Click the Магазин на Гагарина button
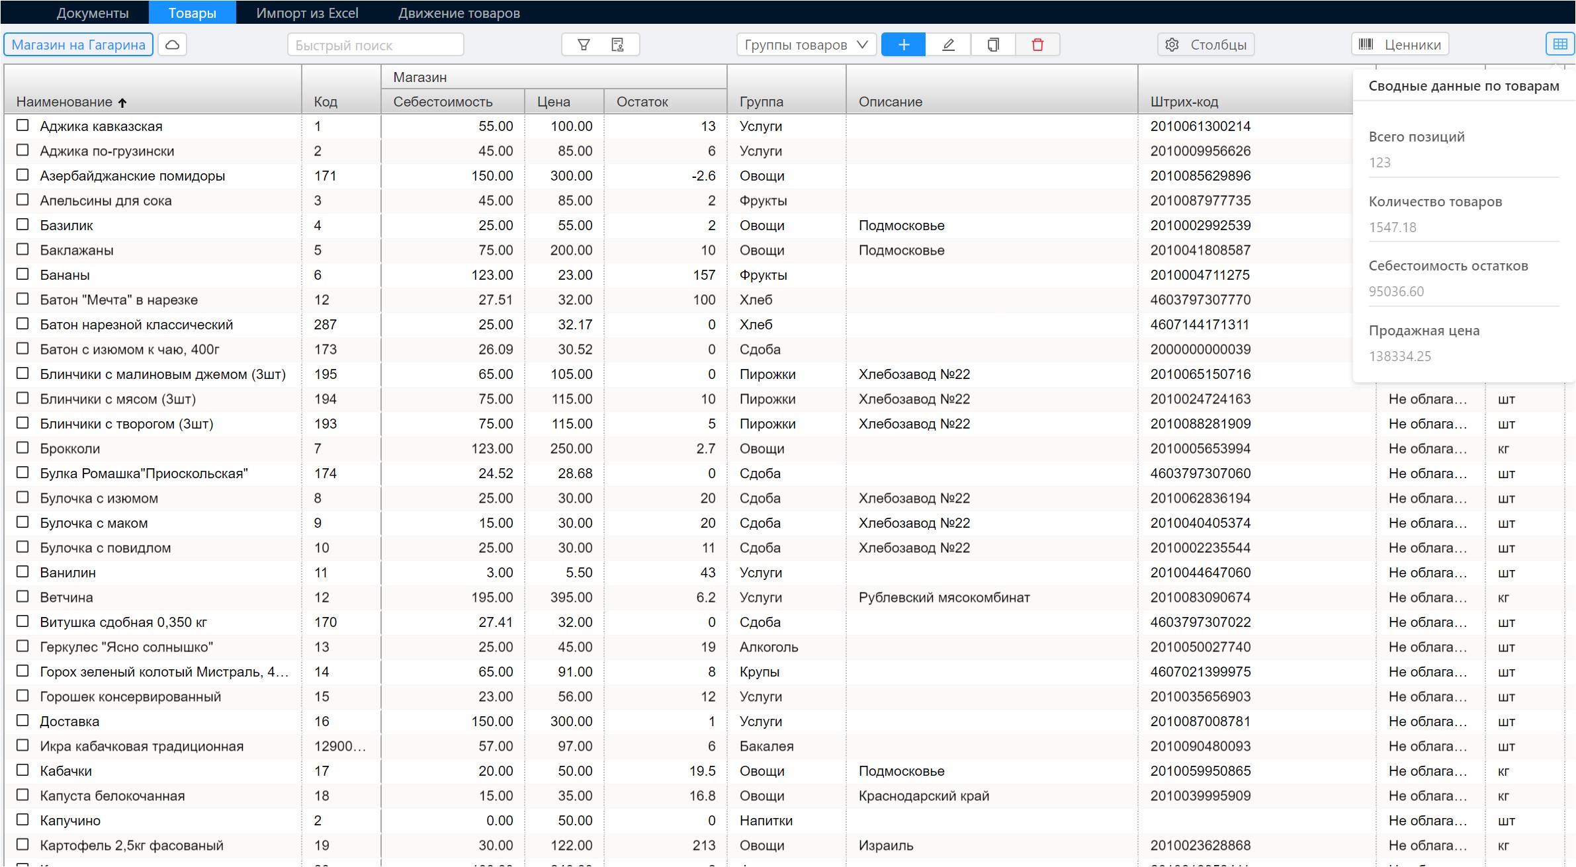 (x=79, y=44)
